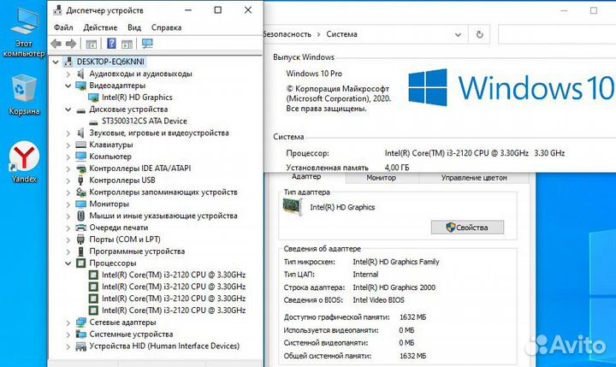Select last Intel Core i3-2120 CPU entry
Screen dimensions: 616x367
(174, 310)
